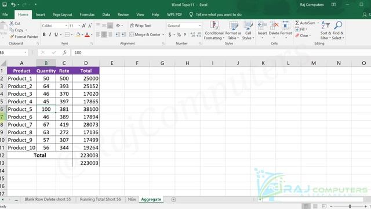Apply the yellow Fill Color
The width and height of the screenshot is (371, 209).
point(78,35)
